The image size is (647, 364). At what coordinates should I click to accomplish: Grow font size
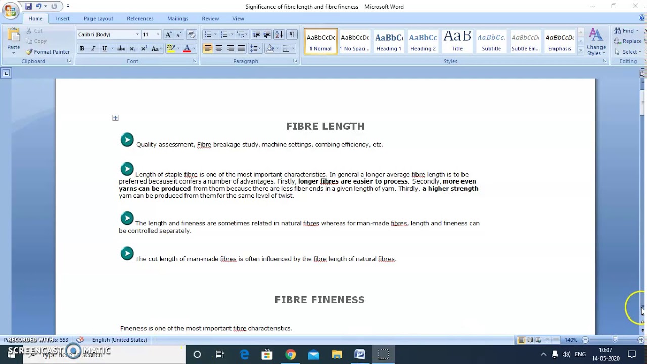[168, 34]
